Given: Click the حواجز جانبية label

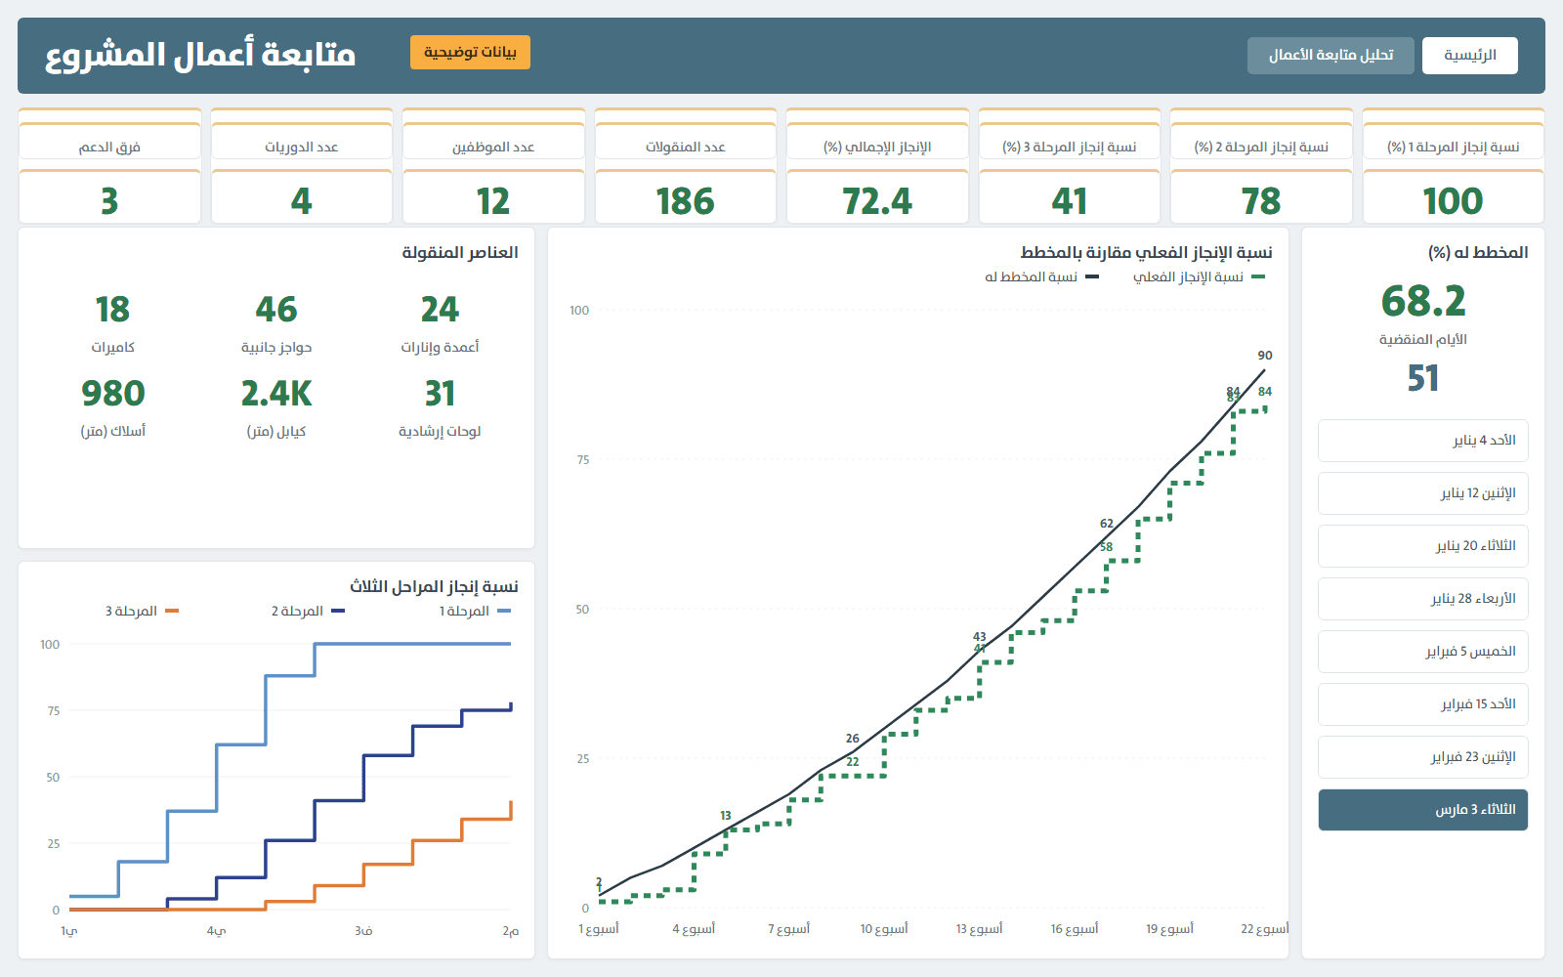Looking at the screenshot, I should (x=276, y=348).
